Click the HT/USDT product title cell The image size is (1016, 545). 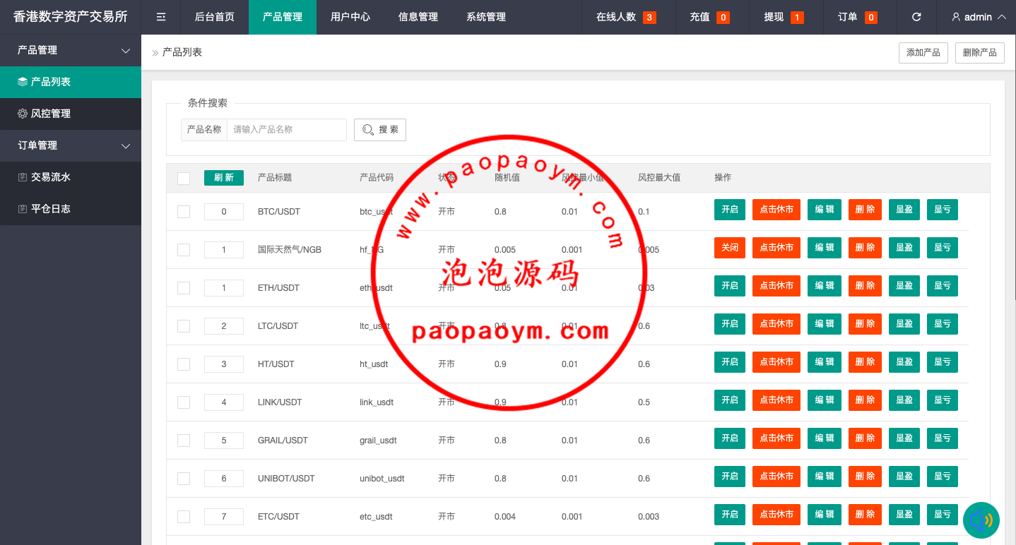click(276, 364)
